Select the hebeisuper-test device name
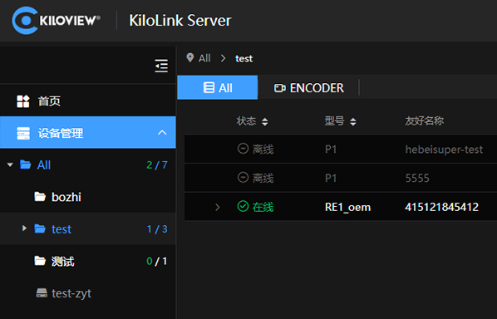Viewport: 497px width, 319px height. [x=444, y=150]
